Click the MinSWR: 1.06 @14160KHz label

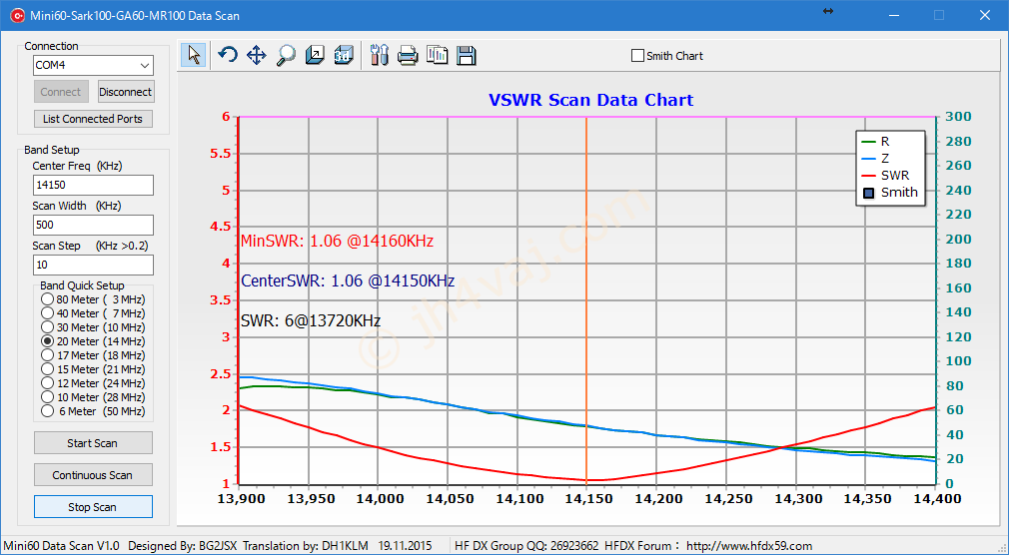(x=338, y=242)
